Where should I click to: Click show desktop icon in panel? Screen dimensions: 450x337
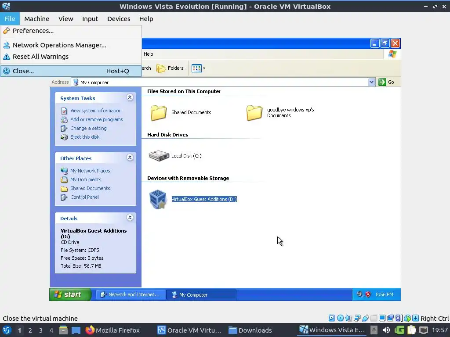[x=76, y=330]
